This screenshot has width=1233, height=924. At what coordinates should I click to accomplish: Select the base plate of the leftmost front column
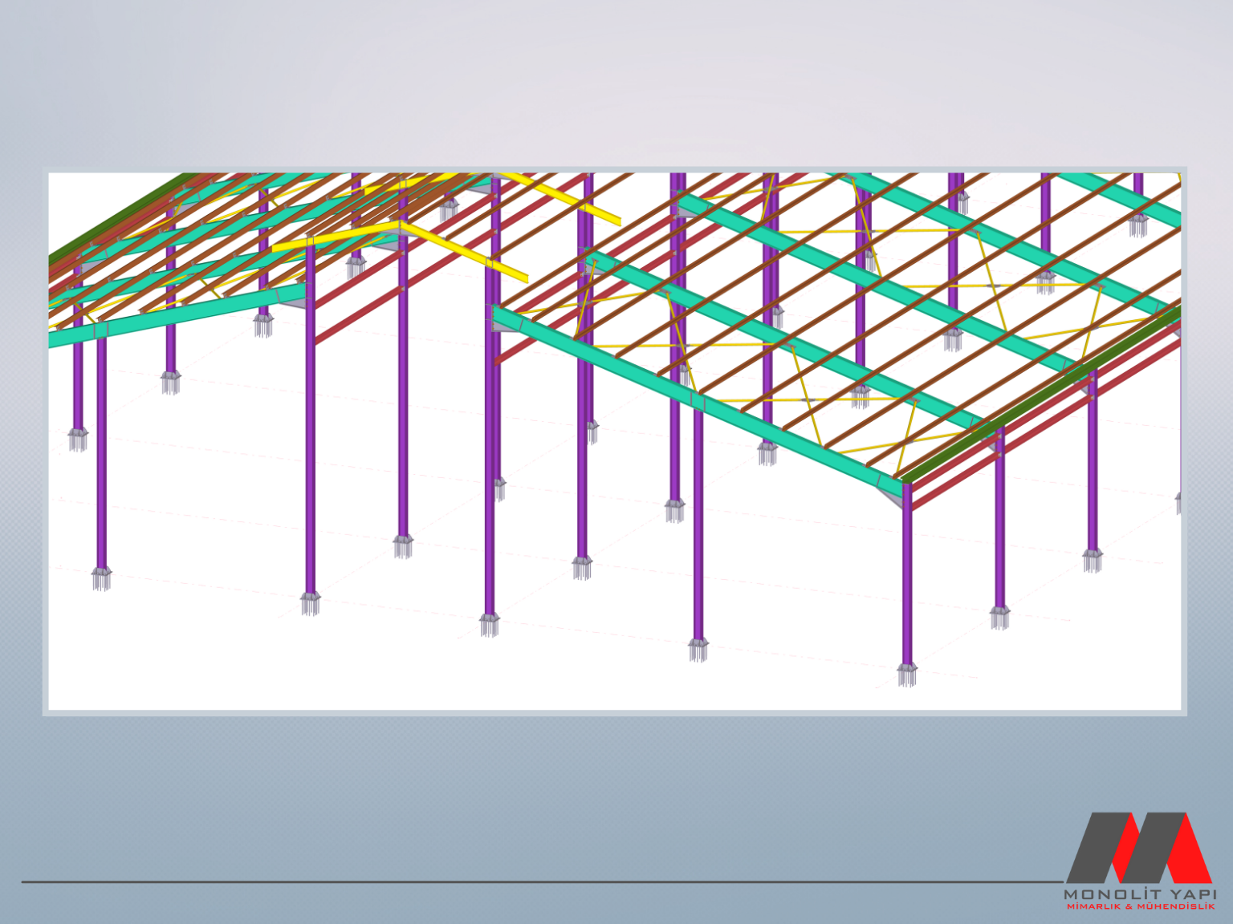pyautogui.click(x=101, y=576)
